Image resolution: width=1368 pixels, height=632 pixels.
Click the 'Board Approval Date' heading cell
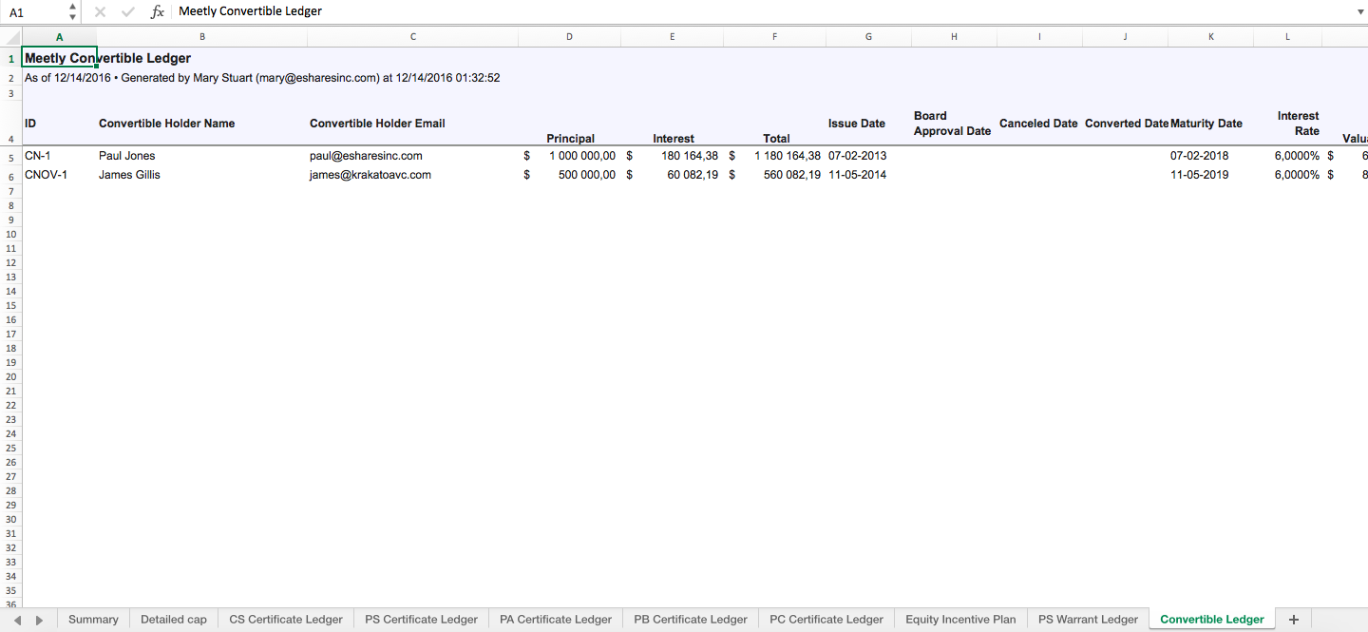(x=954, y=123)
